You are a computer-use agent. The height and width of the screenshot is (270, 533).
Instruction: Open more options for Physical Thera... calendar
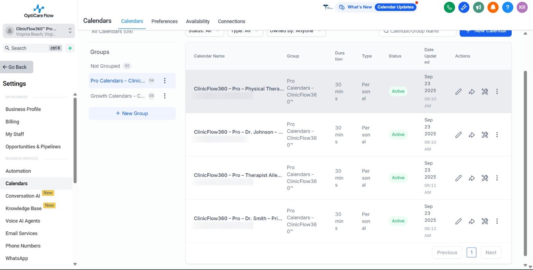coord(497,92)
